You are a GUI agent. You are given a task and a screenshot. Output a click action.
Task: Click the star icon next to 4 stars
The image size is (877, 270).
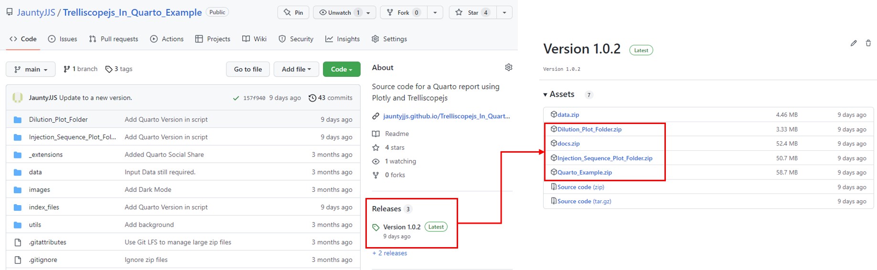(376, 147)
